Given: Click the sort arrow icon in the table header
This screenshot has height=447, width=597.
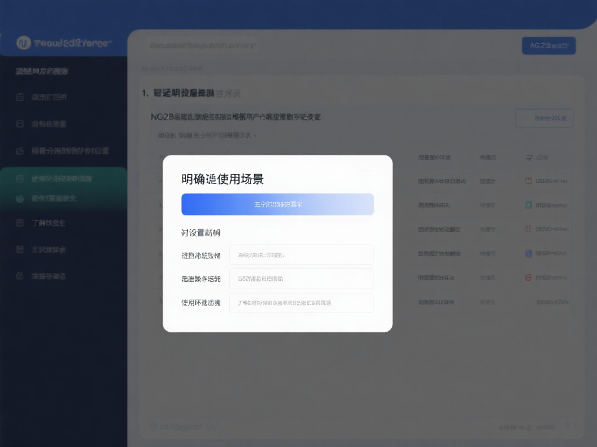Looking at the screenshot, I should (528, 157).
